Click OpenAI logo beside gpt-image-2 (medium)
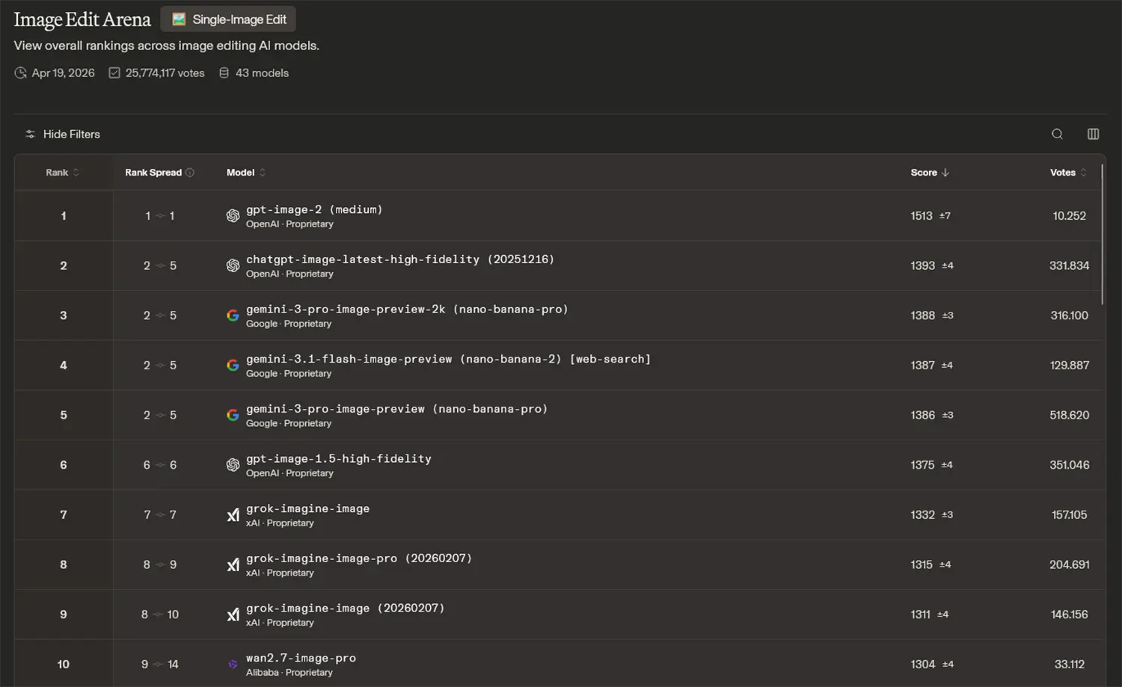The height and width of the screenshot is (687, 1122). coord(233,216)
